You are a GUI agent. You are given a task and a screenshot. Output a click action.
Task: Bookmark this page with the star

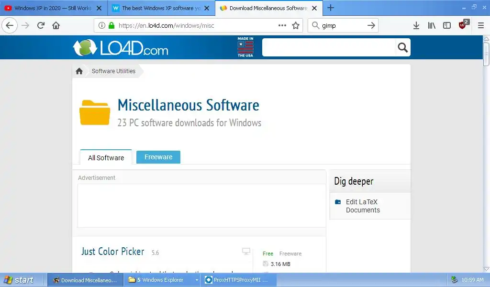click(x=296, y=26)
